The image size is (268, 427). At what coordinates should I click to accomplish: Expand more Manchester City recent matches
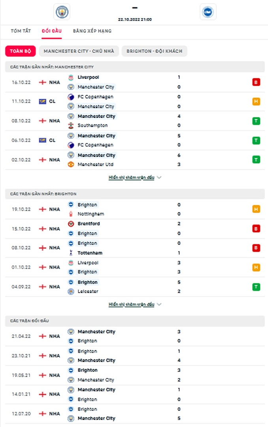(x=135, y=178)
